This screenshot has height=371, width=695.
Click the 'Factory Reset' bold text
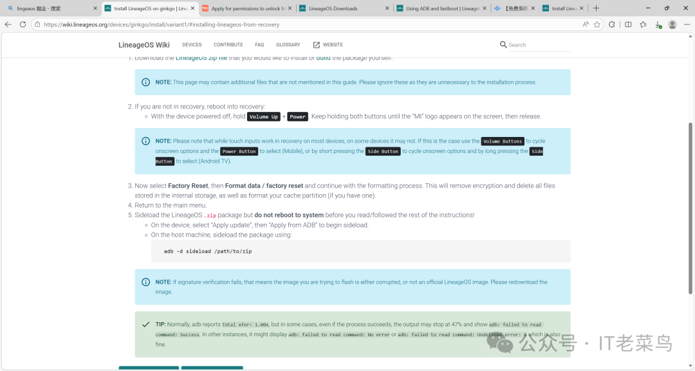pos(188,185)
